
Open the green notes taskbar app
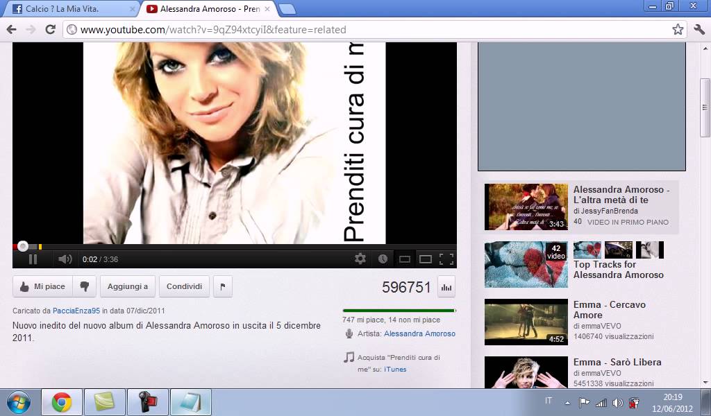click(x=104, y=402)
